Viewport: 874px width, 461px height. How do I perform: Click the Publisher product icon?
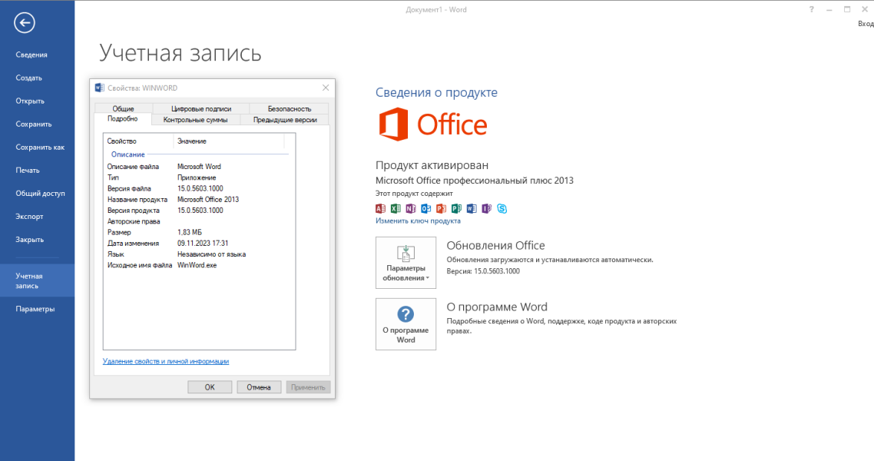coord(456,208)
